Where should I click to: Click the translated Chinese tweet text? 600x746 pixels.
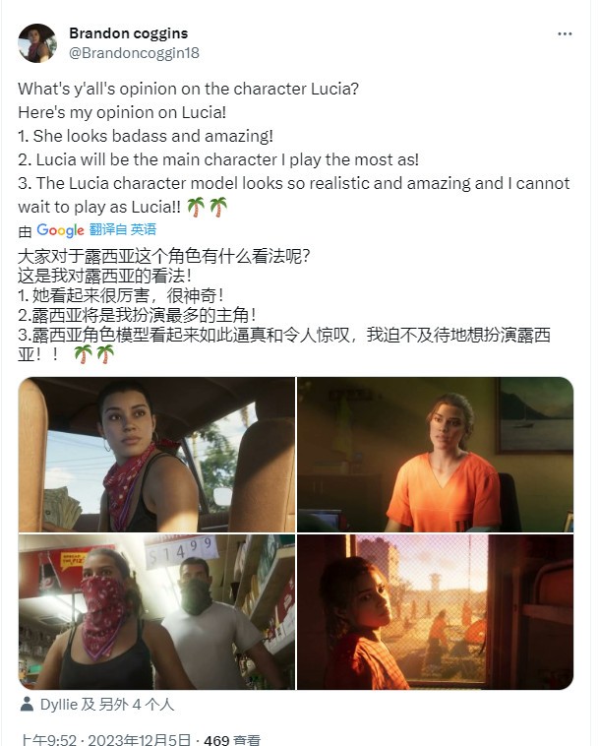tap(284, 305)
